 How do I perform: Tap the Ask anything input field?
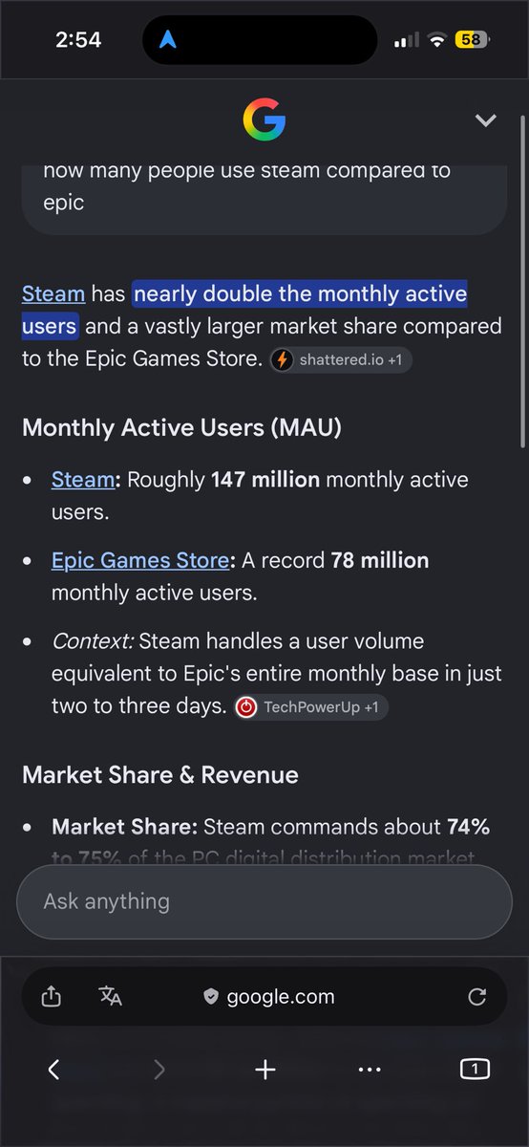(264, 902)
